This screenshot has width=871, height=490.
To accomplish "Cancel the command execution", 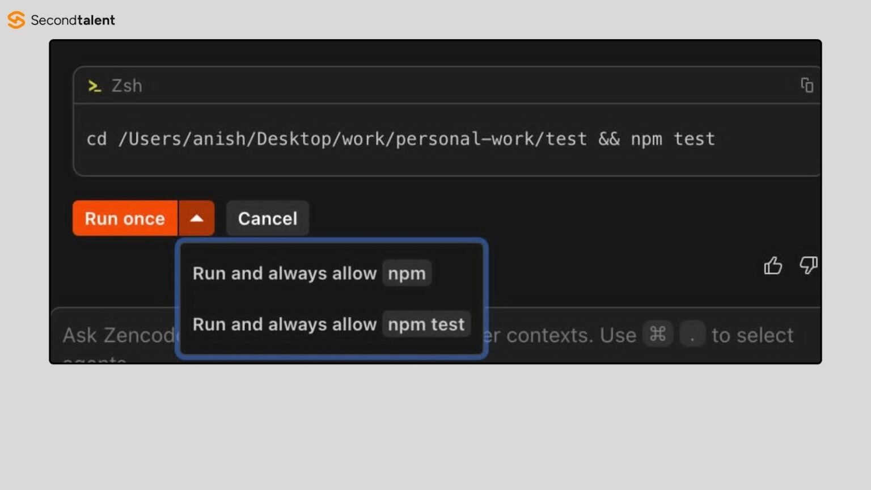I will tap(267, 218).
